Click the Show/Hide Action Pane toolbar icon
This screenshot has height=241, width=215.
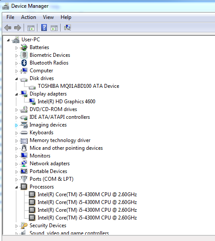(54, 28)
